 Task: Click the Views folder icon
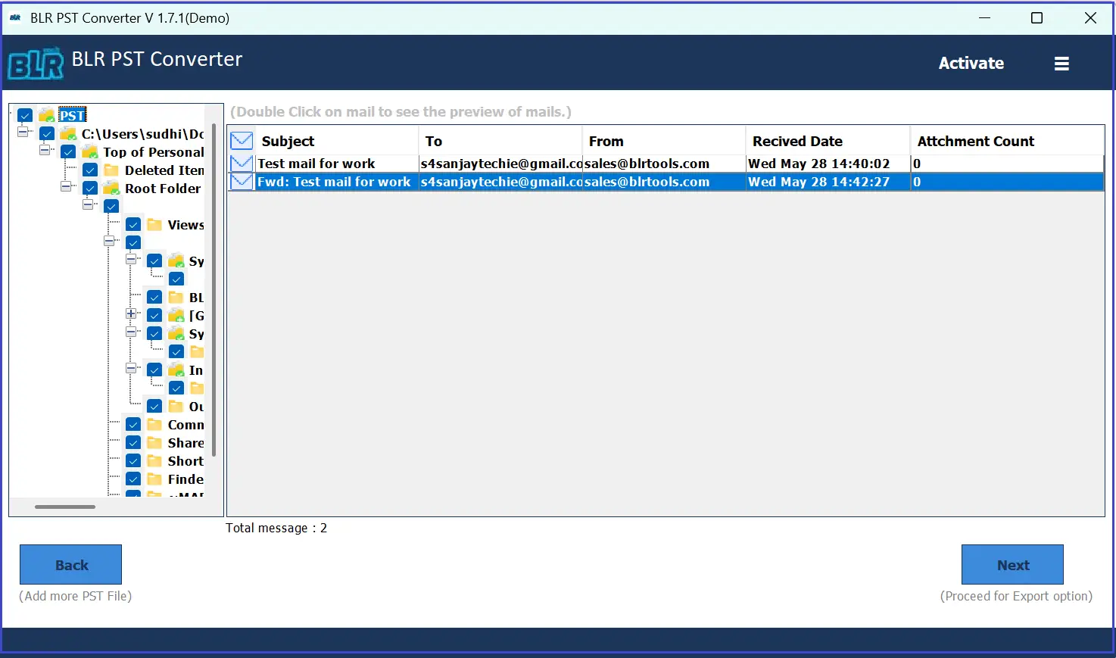click(x=154, y=224)
